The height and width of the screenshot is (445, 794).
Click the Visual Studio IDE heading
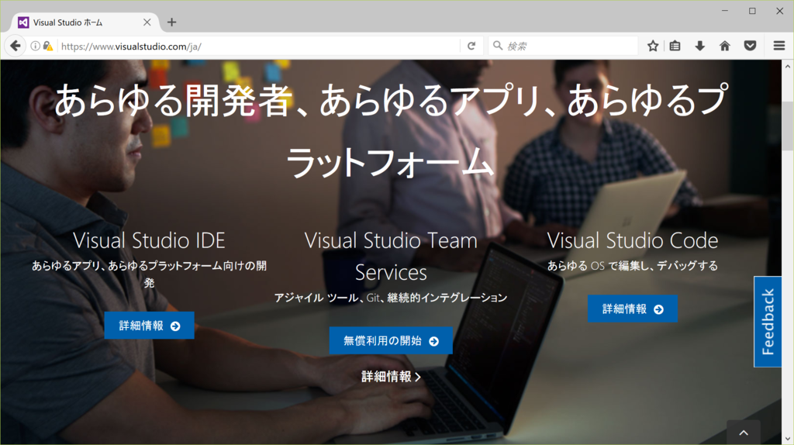click(x=150, y=240)
